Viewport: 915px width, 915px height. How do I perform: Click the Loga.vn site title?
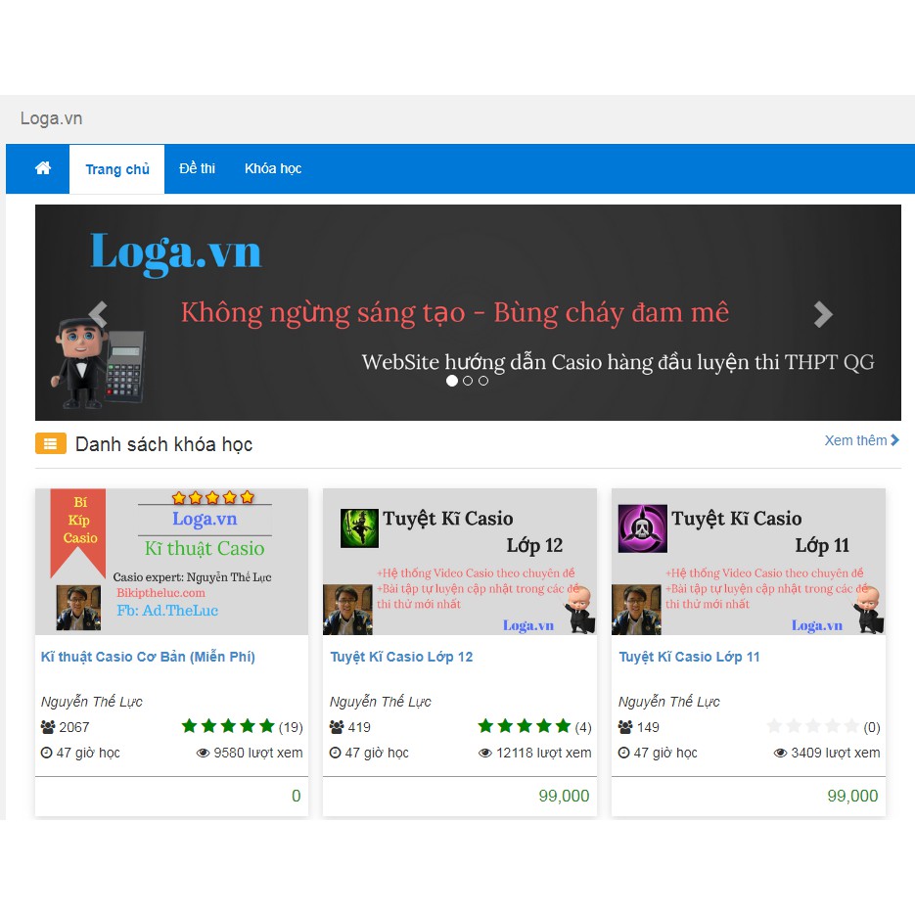pos(51,118)
